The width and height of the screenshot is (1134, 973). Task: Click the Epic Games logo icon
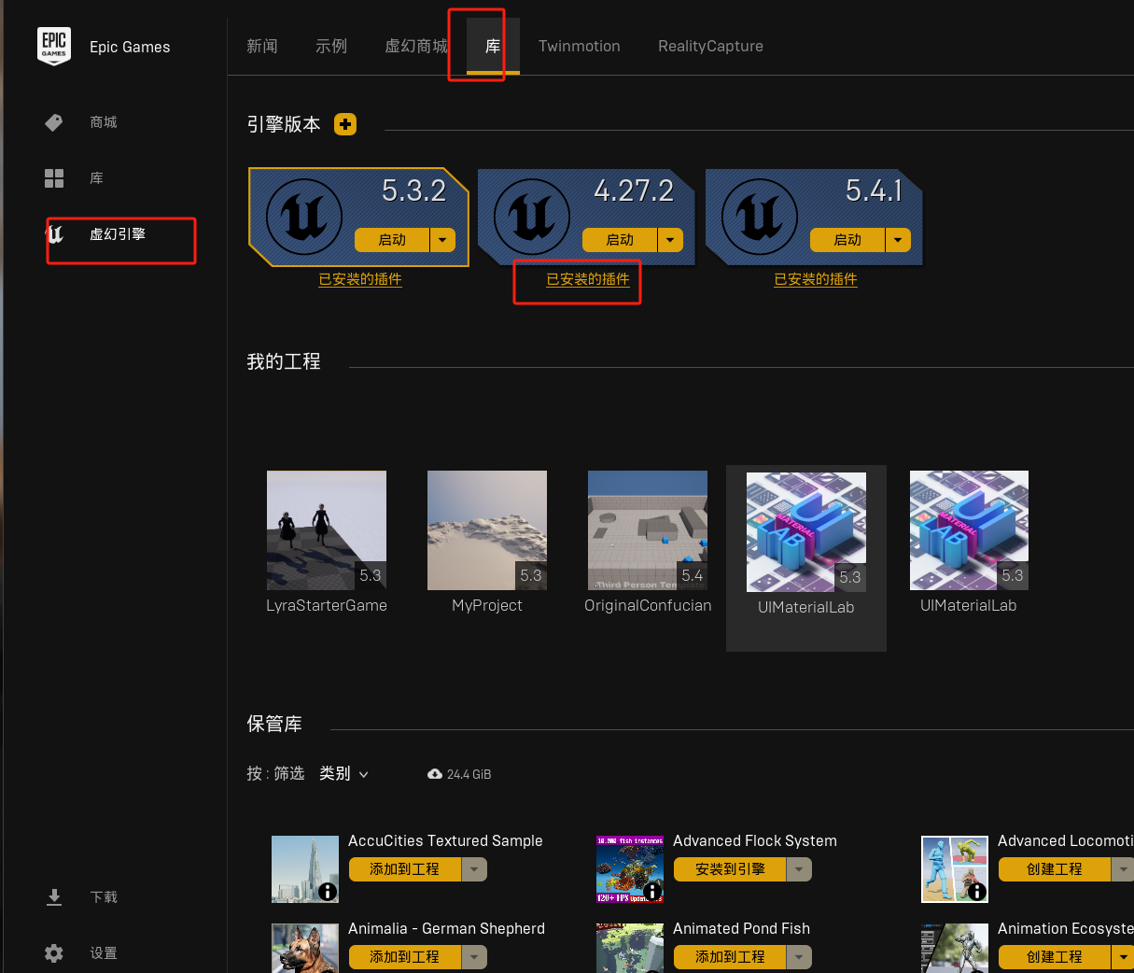(x=54, y=46)
